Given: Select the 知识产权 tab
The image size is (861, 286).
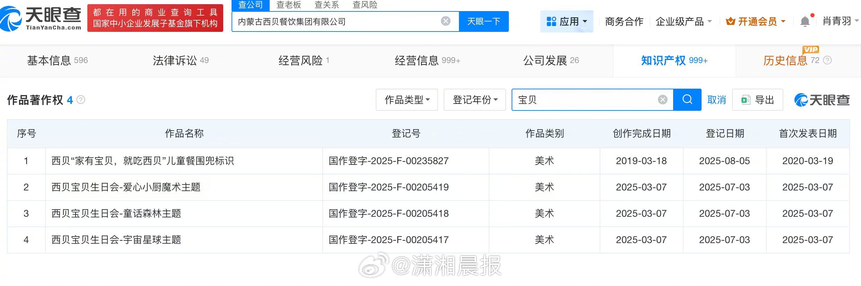Looking at the screenshot, I should click(x=674, y=60).
